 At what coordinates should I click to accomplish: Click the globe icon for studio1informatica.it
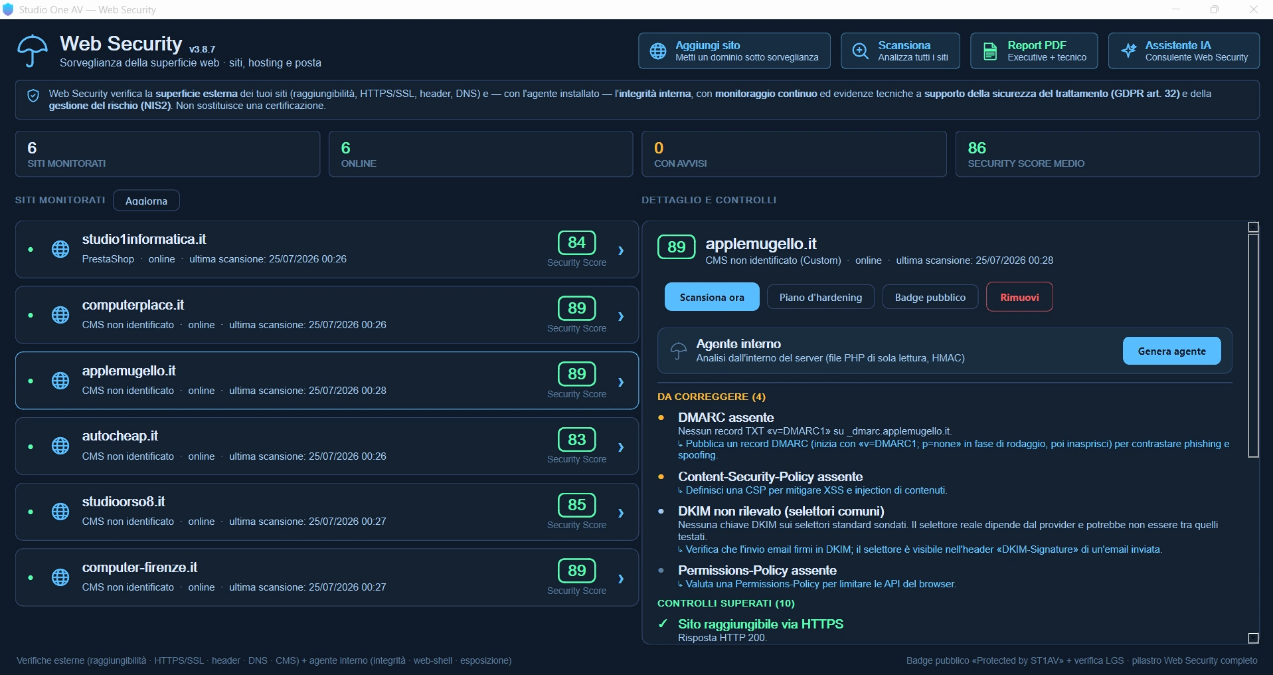pos(60,249)
